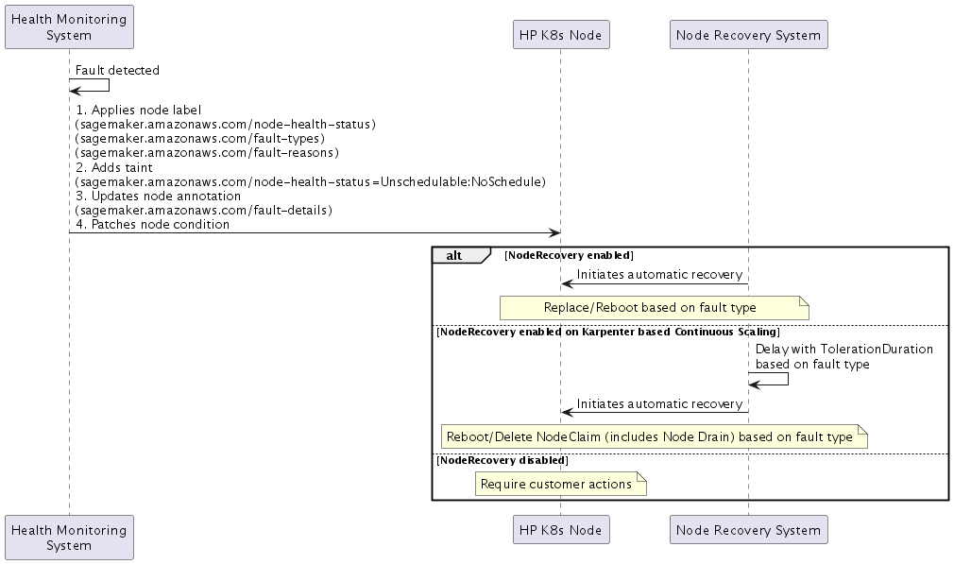Select the Node Recovery System header box
This screenshot has width=954, height=564.
pos(748,34)
